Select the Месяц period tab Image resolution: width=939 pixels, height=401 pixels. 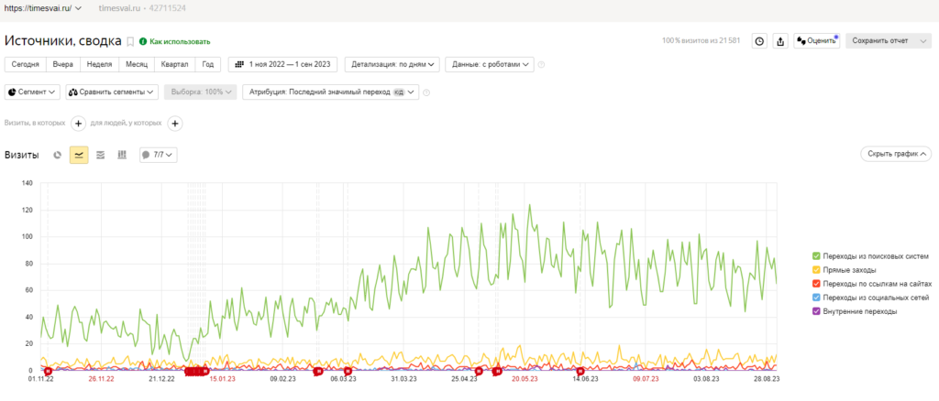[137, 64]
